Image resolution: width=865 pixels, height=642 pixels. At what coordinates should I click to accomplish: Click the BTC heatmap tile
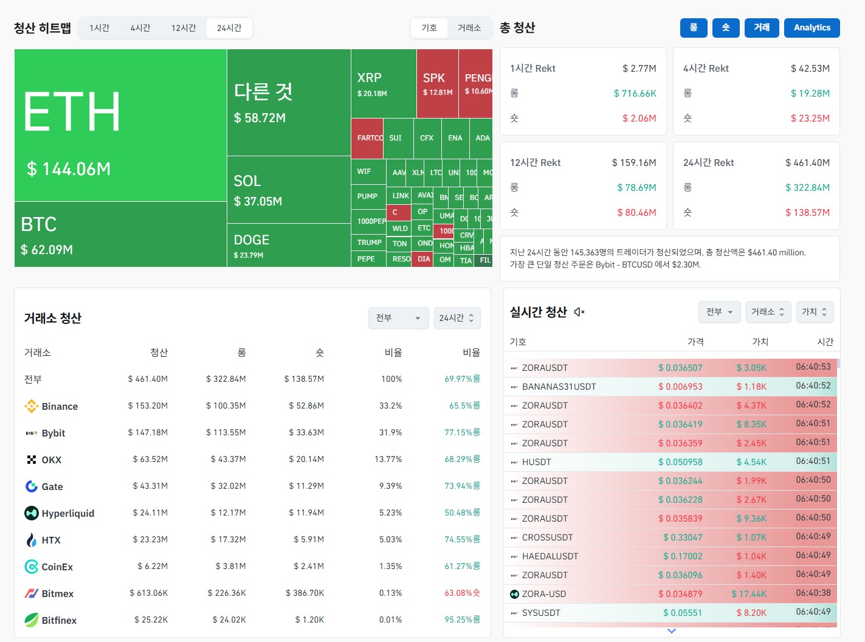(120, 234)
